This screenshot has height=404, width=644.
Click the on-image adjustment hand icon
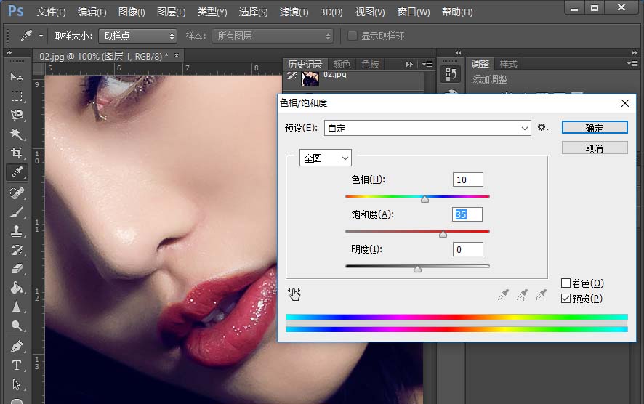click(294, 294)
